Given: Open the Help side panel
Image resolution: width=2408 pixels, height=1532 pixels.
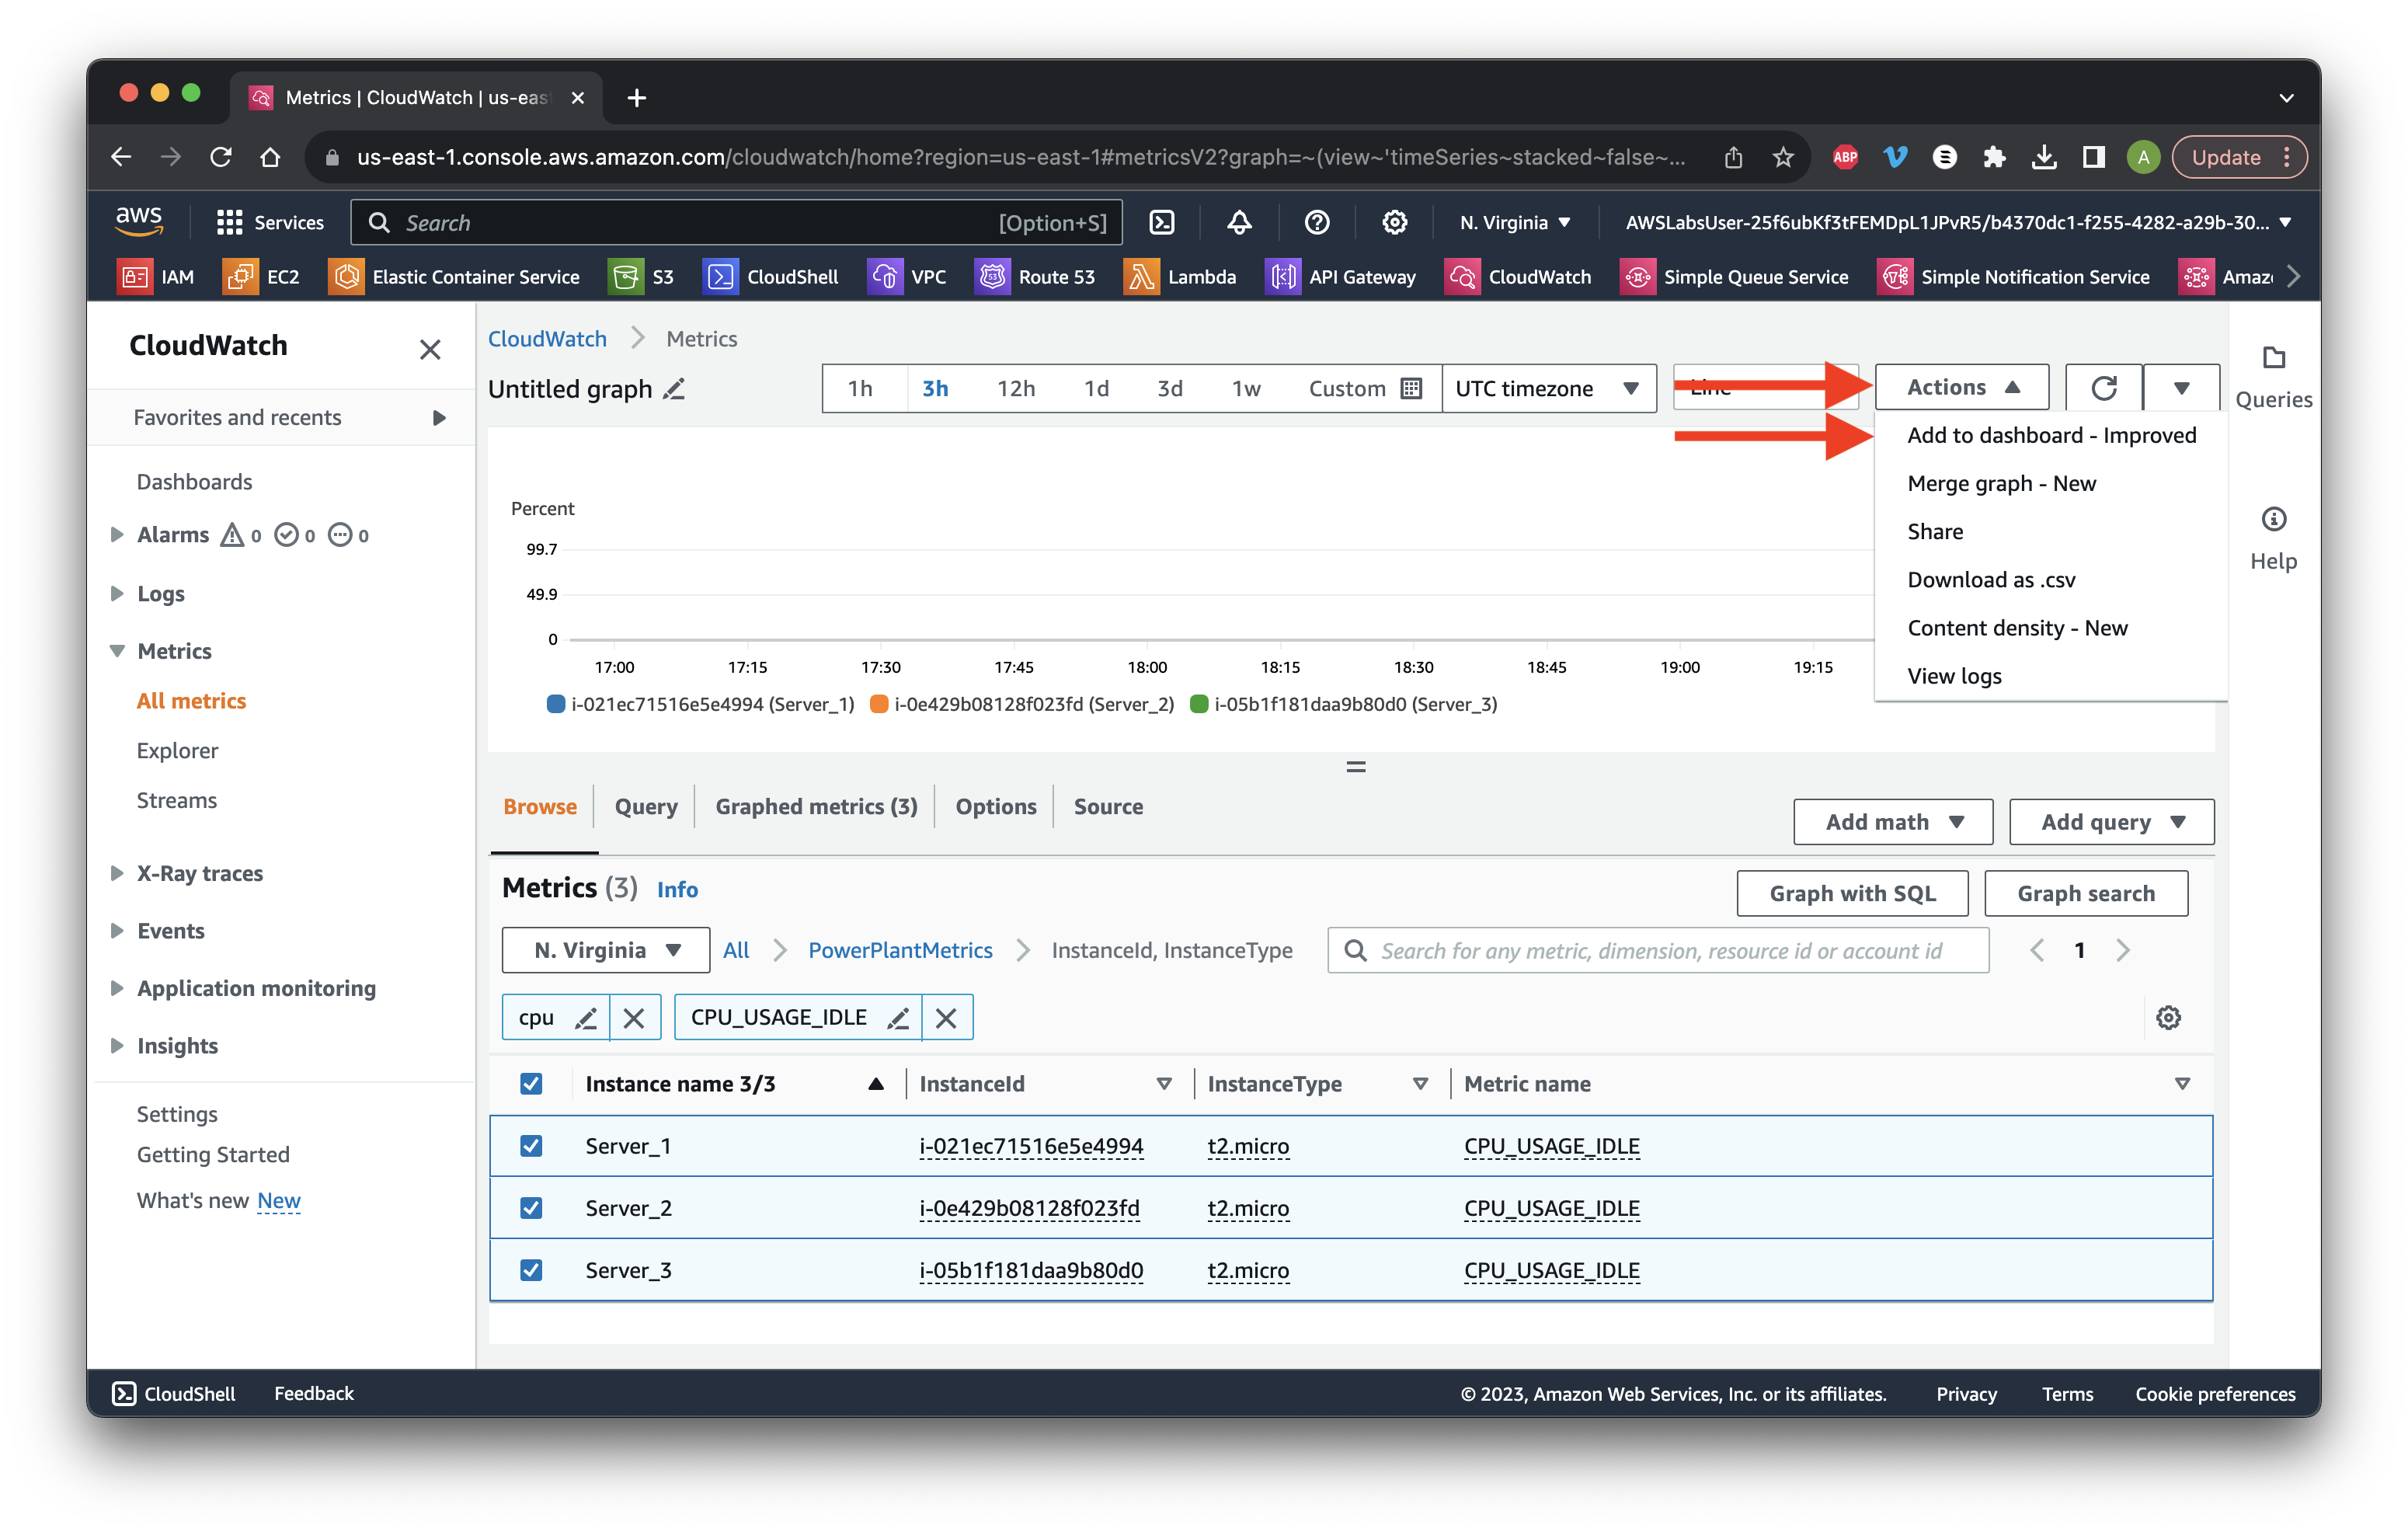Looking at the screenshot, I should coord(2273,540).
